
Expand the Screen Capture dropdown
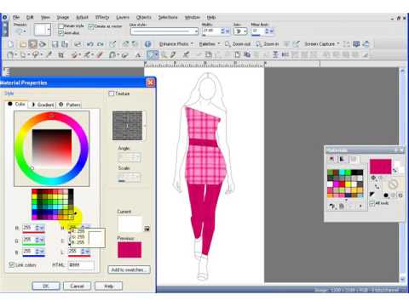338,44
